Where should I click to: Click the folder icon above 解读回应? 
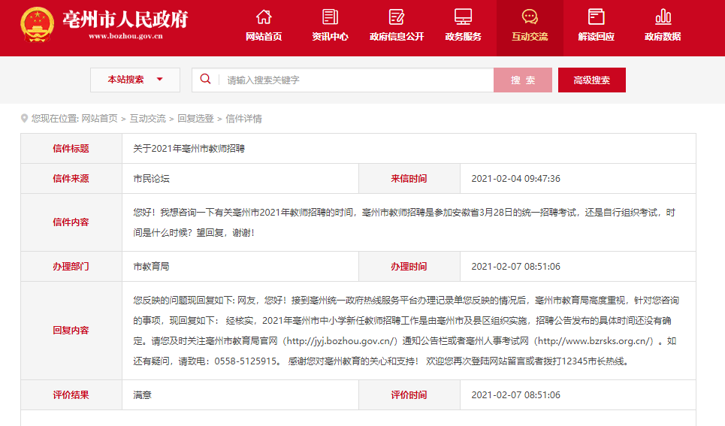(596, 17)
